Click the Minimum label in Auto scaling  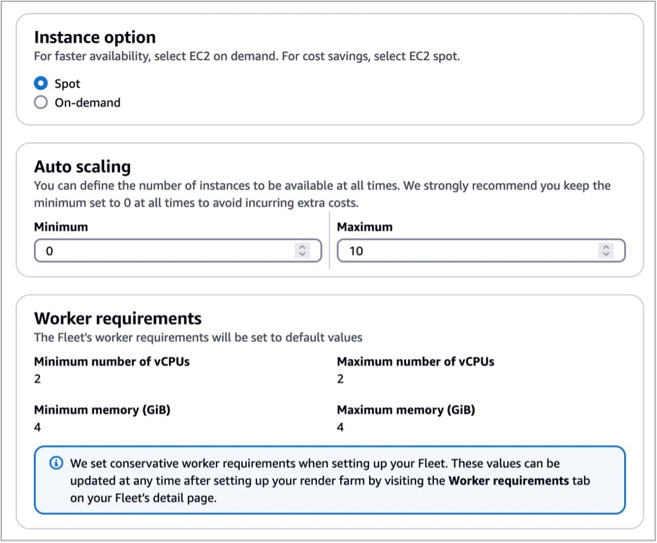[x=61, y=227]
